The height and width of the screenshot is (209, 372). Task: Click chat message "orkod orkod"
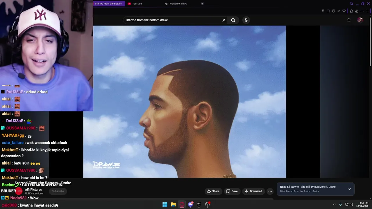point(36,92)
